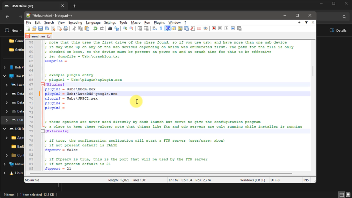Collapse the [Externals] section fold marker
352x198 pixels.
43,131
